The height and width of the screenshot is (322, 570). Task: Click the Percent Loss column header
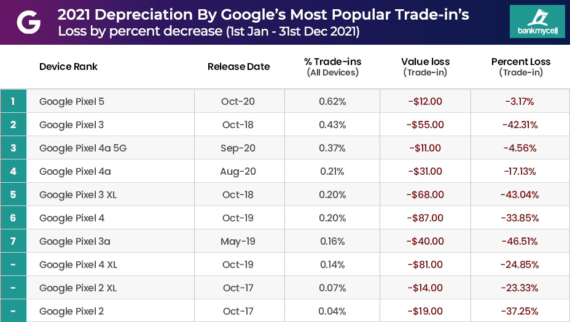[x=521, y=66]
